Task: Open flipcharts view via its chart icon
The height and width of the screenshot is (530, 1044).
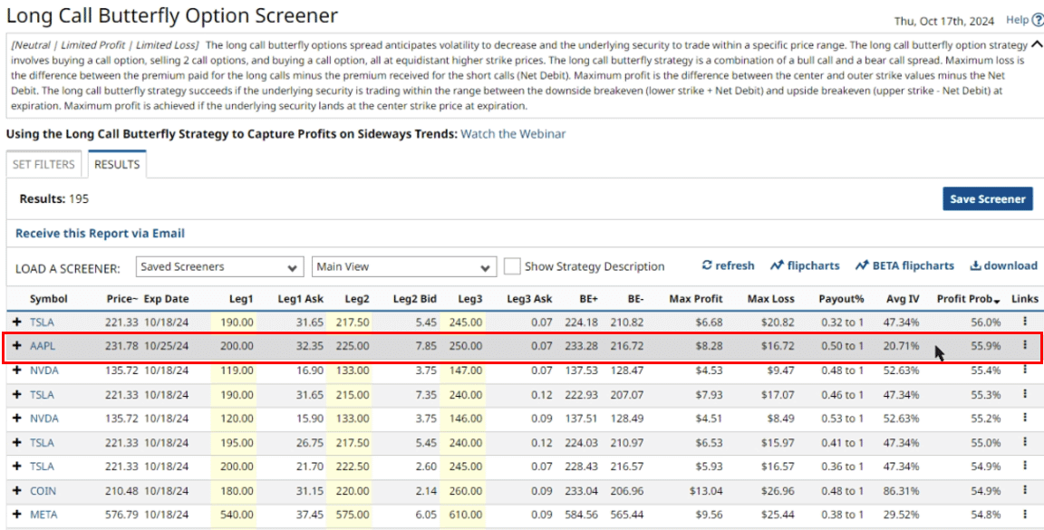Action: click(x=777, y=265)
